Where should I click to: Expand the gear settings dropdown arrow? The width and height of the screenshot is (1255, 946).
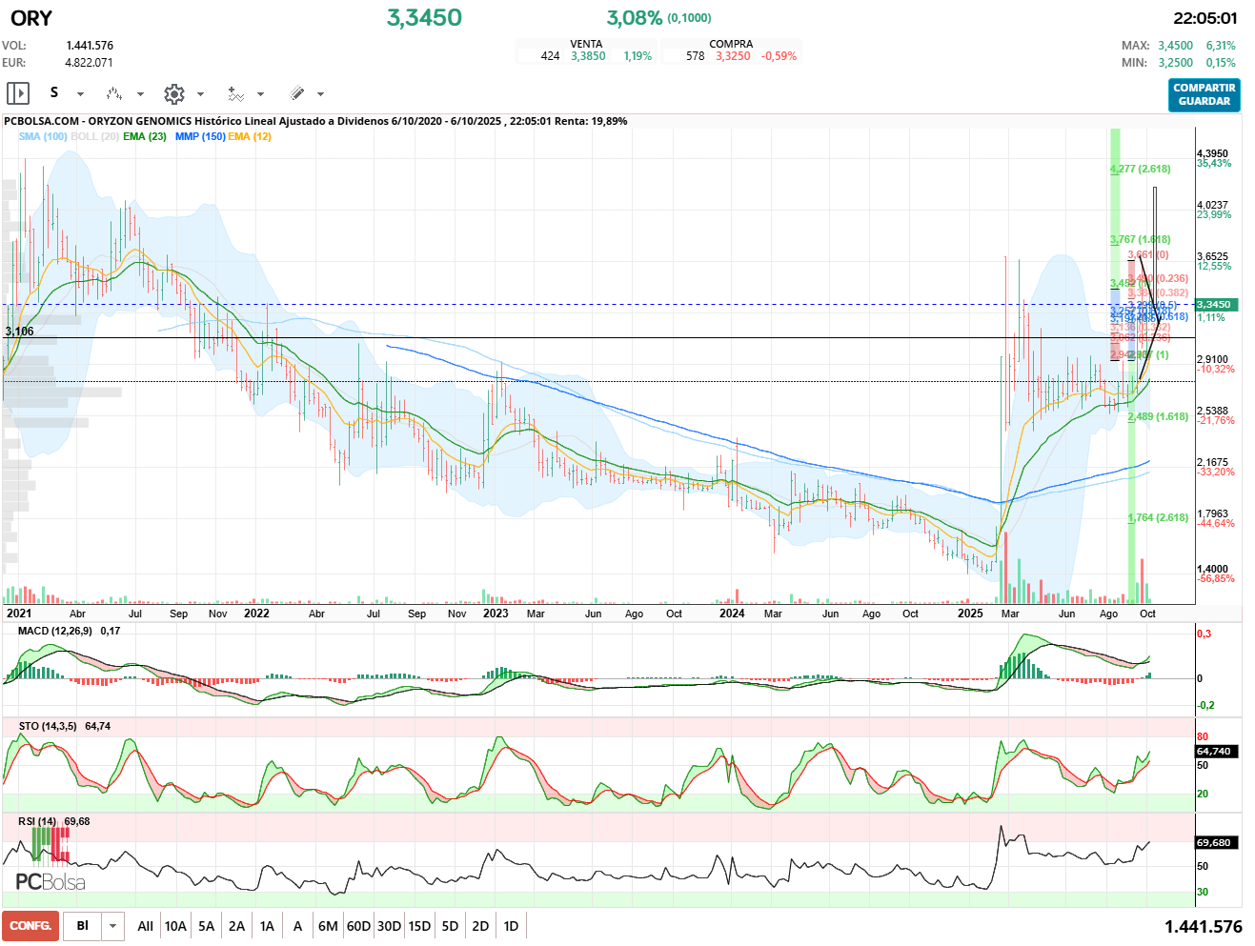click(200, 94)
